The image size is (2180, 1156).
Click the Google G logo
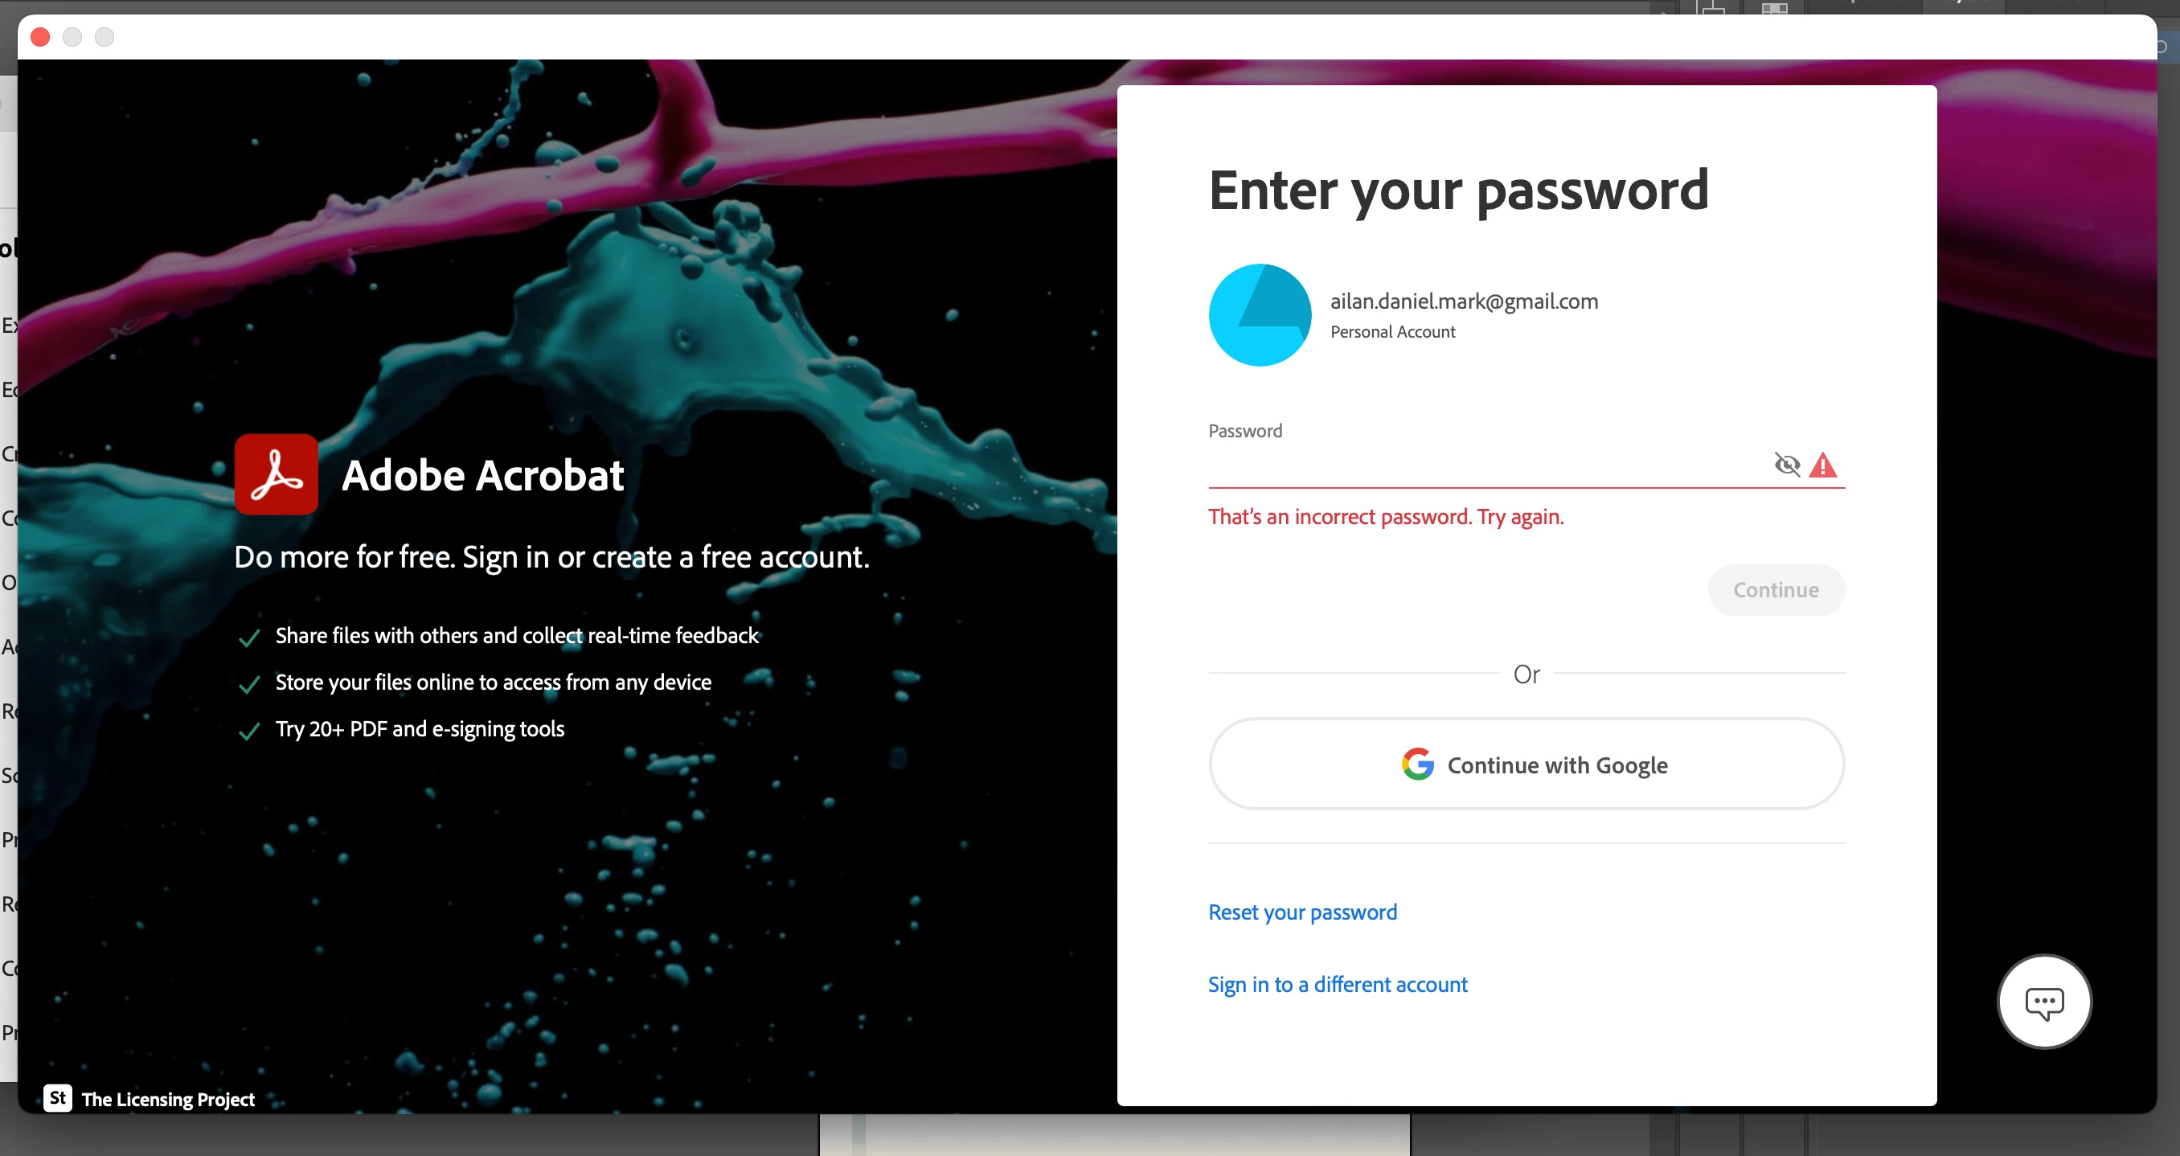(x=1417, y=765)
